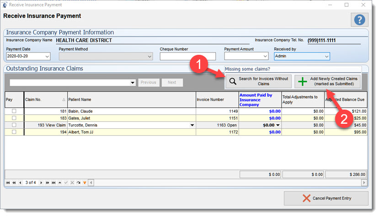Click the edit record up-triangle icon

point(60,183)
